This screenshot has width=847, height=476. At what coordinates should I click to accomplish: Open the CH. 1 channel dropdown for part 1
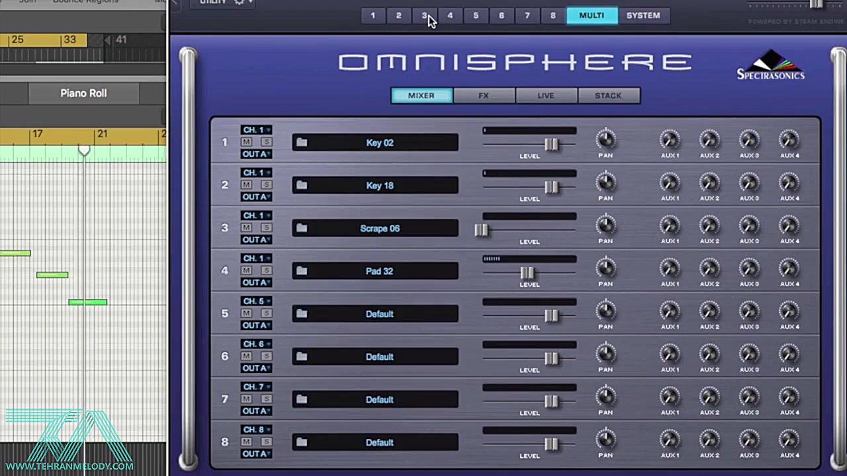click(x=256, y=130)
